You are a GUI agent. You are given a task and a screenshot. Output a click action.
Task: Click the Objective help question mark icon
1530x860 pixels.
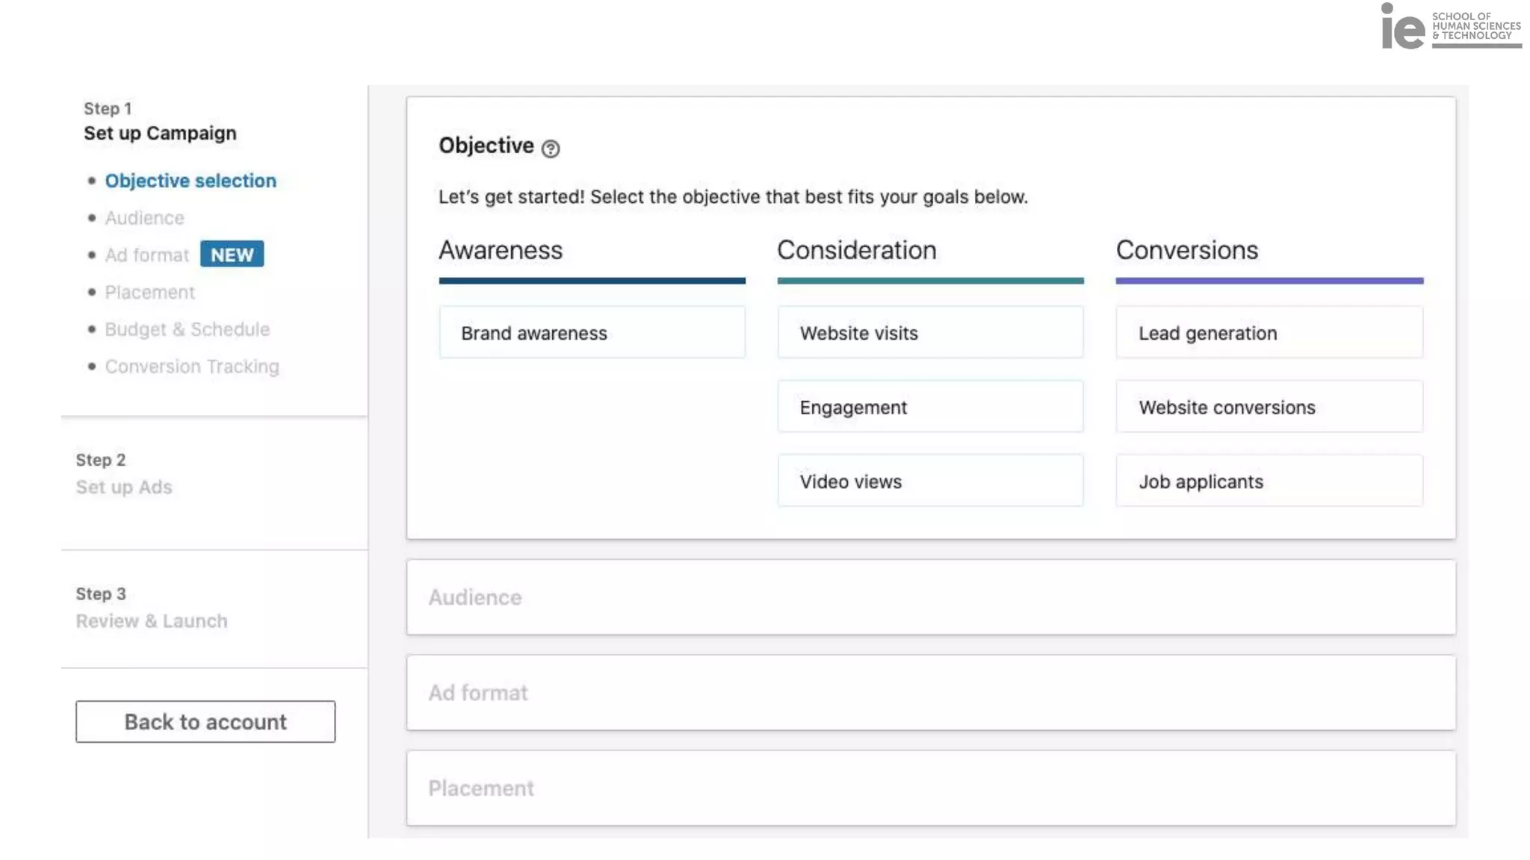551,149
